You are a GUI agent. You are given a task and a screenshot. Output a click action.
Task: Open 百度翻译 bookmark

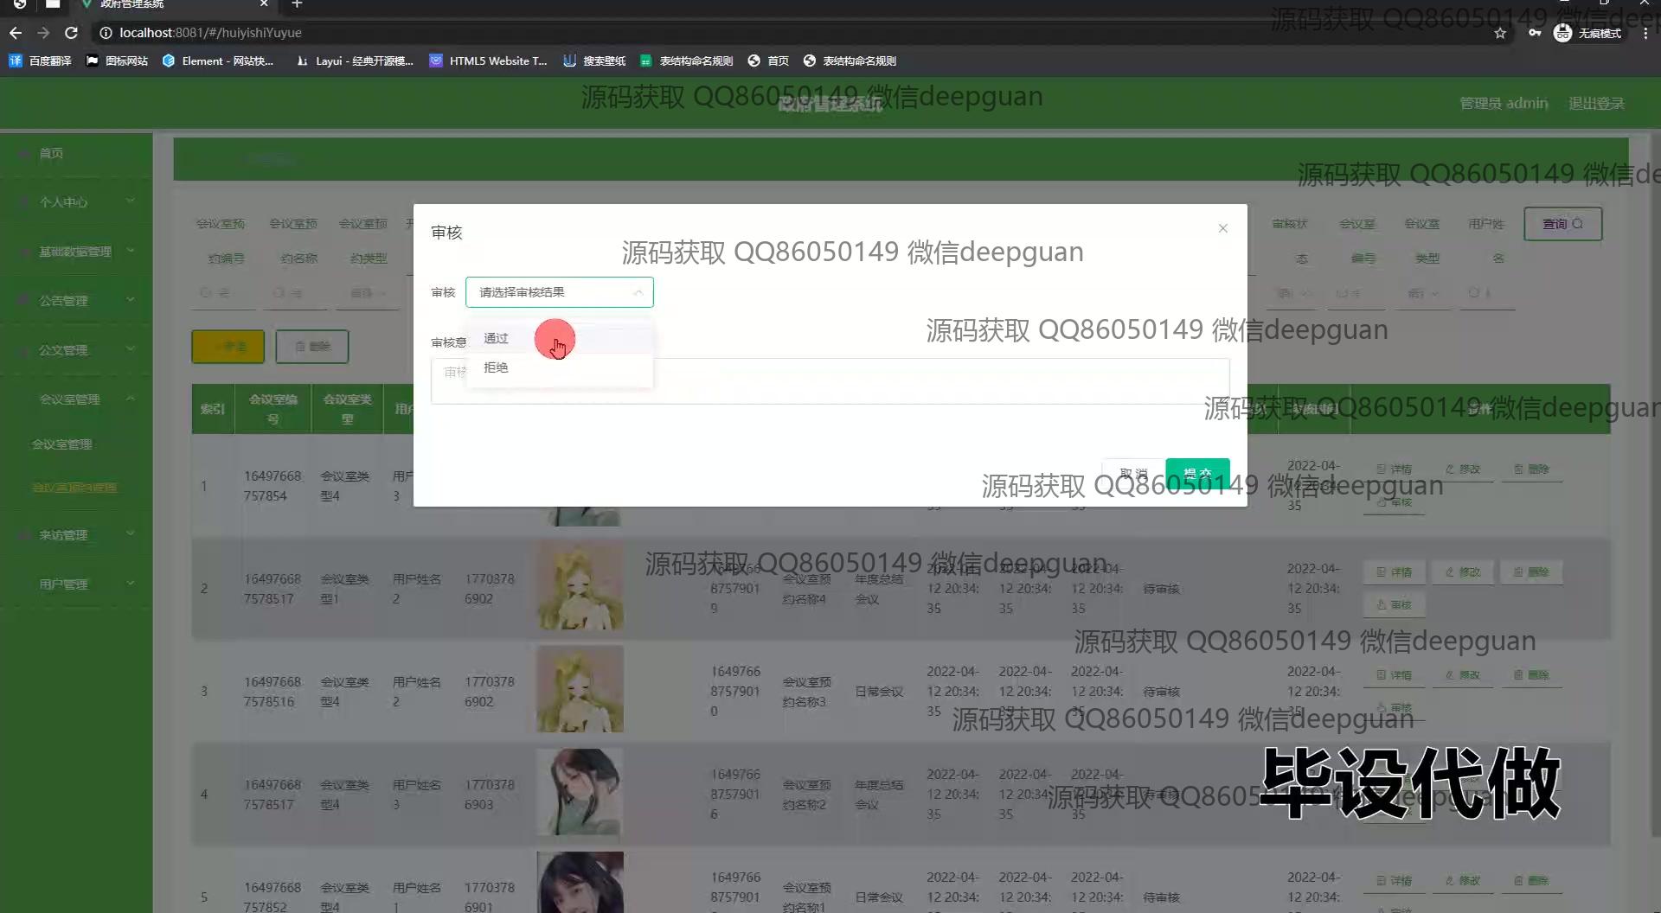41,61
